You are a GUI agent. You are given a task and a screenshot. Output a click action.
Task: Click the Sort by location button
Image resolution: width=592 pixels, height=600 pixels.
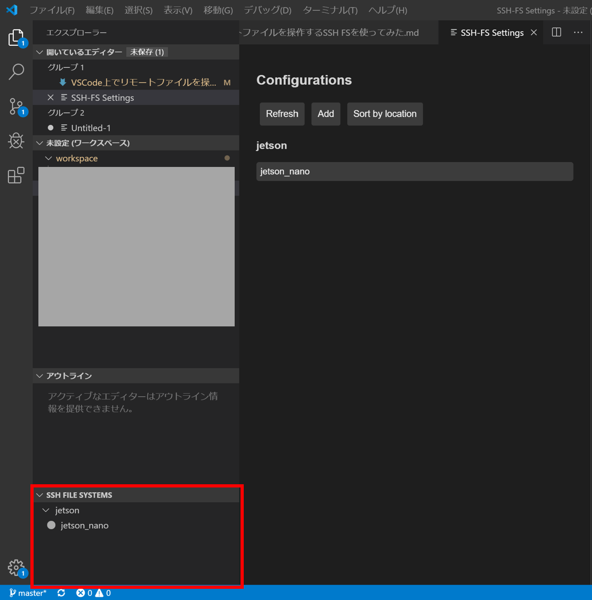385,114
